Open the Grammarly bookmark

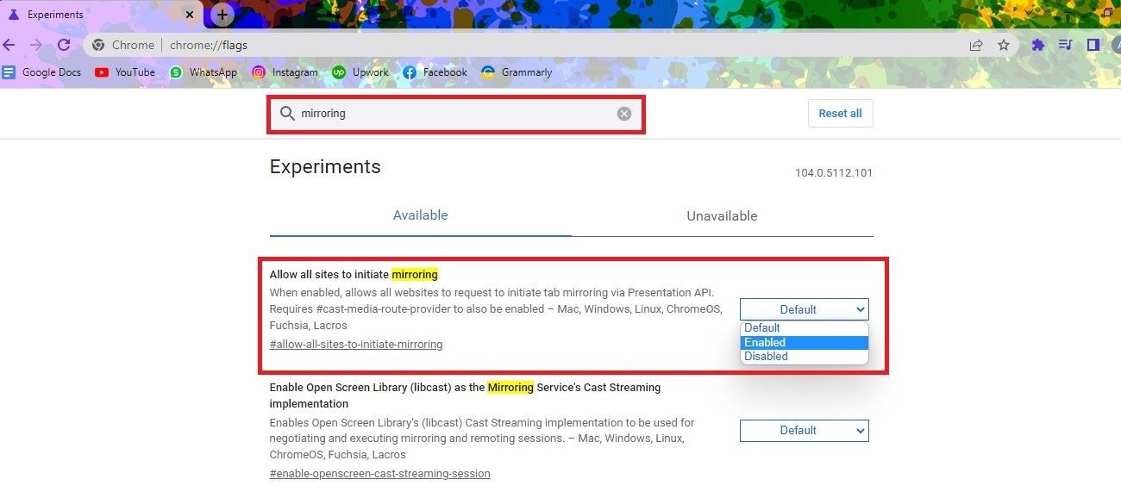pyautogui.click(x=516, y=72)
